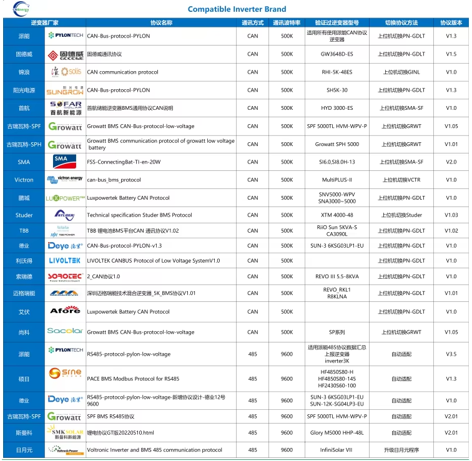This screenshot has width=472, height=461.
Task: Click the LIVOLTEK logo
Action: tap(65, 260)
